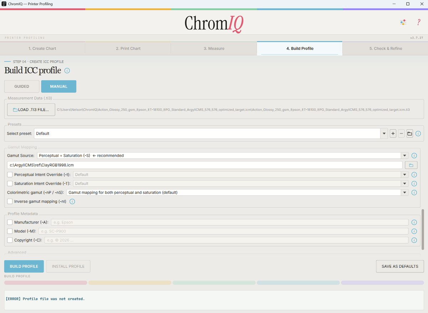The height and width of the screenshot is (313, 428).
Task: Tick the Inverse gamut mapping checkbox
Action: point(10,202)
